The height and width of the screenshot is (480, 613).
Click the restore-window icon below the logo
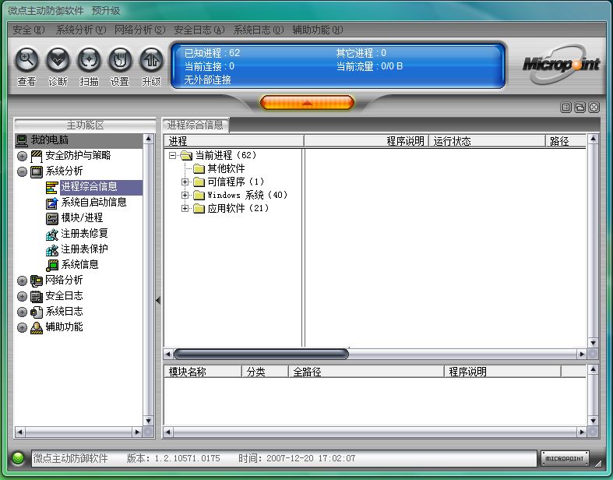coord(580,108)
